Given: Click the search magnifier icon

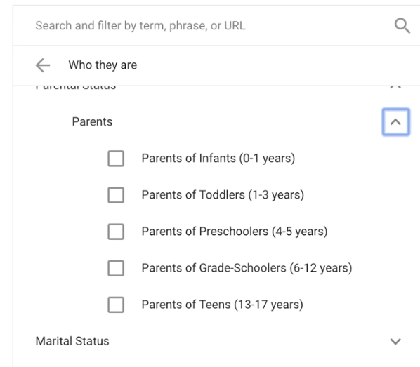Looking at the screenshot, I should [402, 26].
